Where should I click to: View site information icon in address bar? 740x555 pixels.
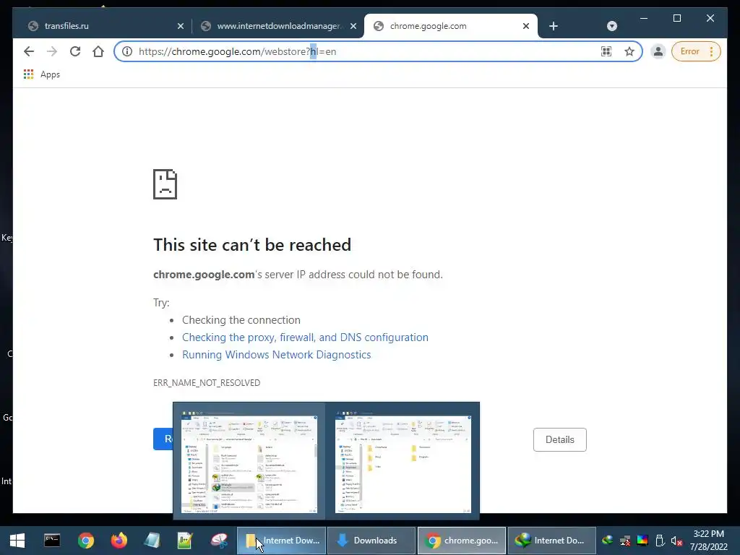pyautogui.click(x=127, y=51)
